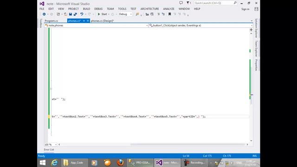297x167 pixels.
Task: Open the HELP menu
Action: tap(197, 9)
